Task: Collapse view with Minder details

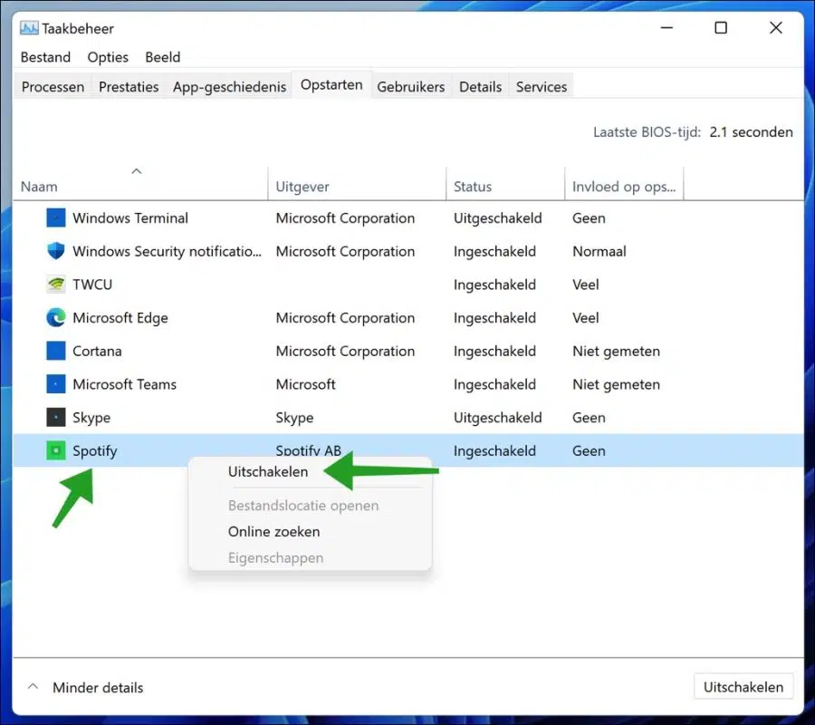Action: pyautogui.click(x=98, y=688)
